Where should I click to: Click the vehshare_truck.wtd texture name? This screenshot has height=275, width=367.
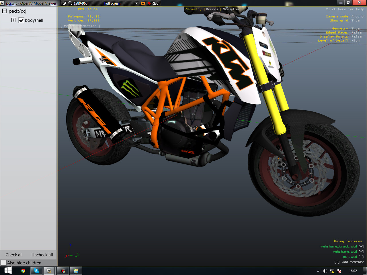tap(339, 246)
